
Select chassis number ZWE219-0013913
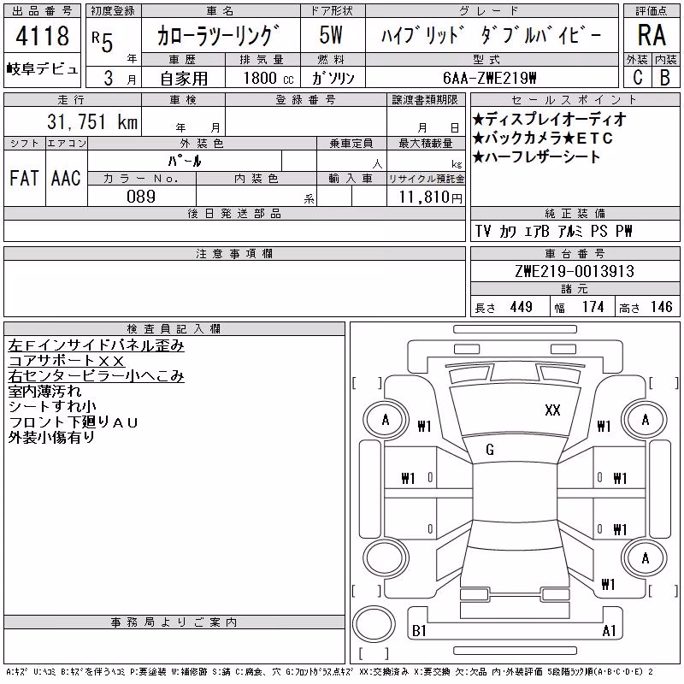(575, 271)
